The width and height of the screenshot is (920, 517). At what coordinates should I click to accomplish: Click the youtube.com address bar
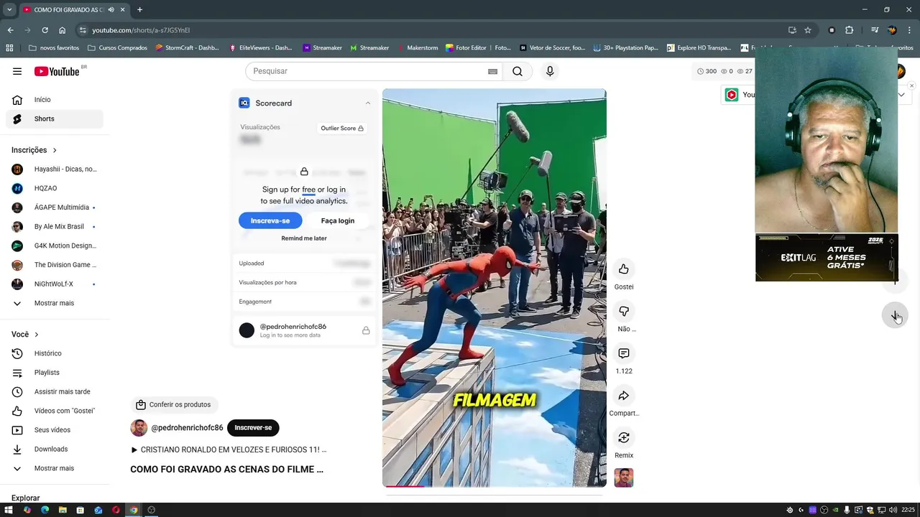(x=431, y=30)
